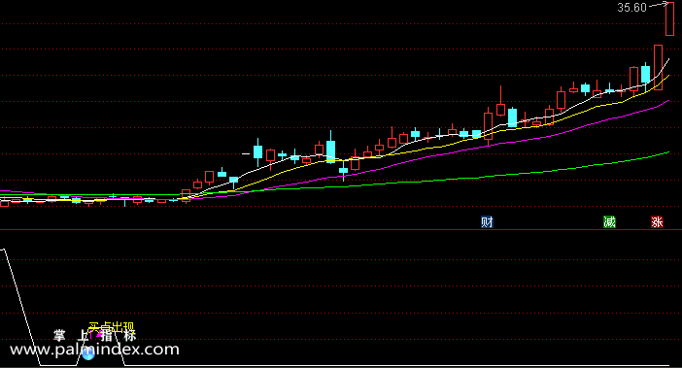Click the green 减 marker icon
Screen dimensions: 682x368
609,222
